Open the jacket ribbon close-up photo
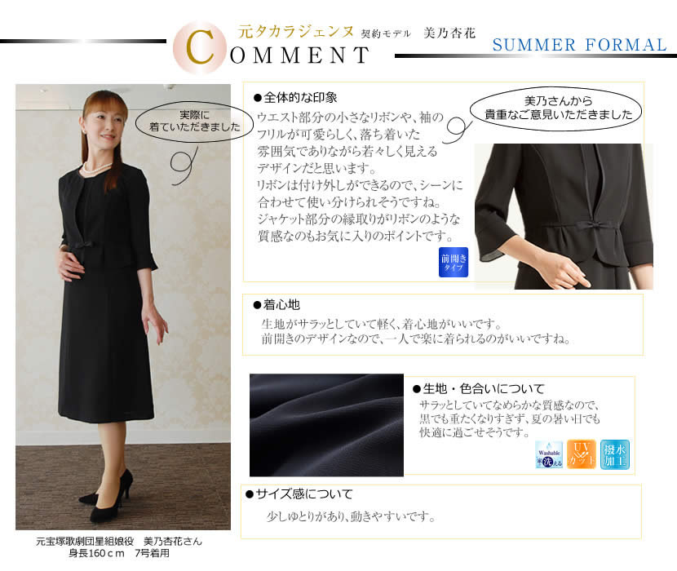This screenshot has height=571, width=677. tap(564, 216)
